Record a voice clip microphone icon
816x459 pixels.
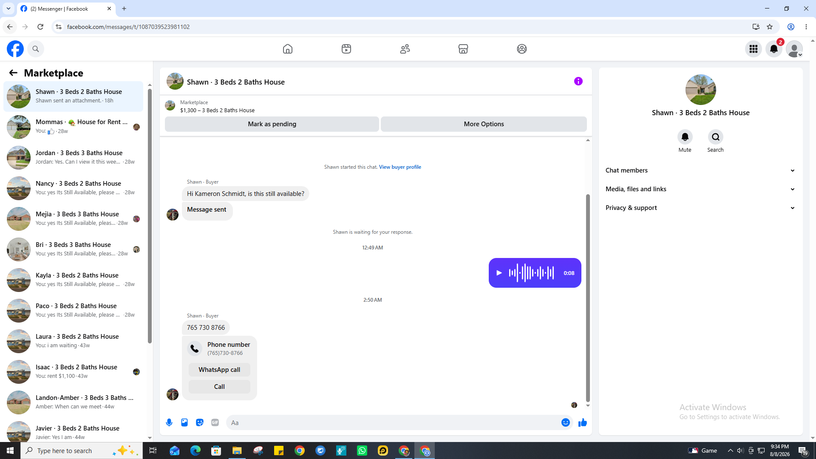(169, 422)
